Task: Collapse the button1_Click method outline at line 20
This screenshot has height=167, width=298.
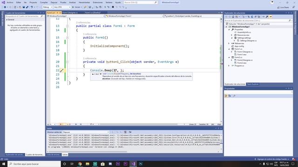Action: 67,62
